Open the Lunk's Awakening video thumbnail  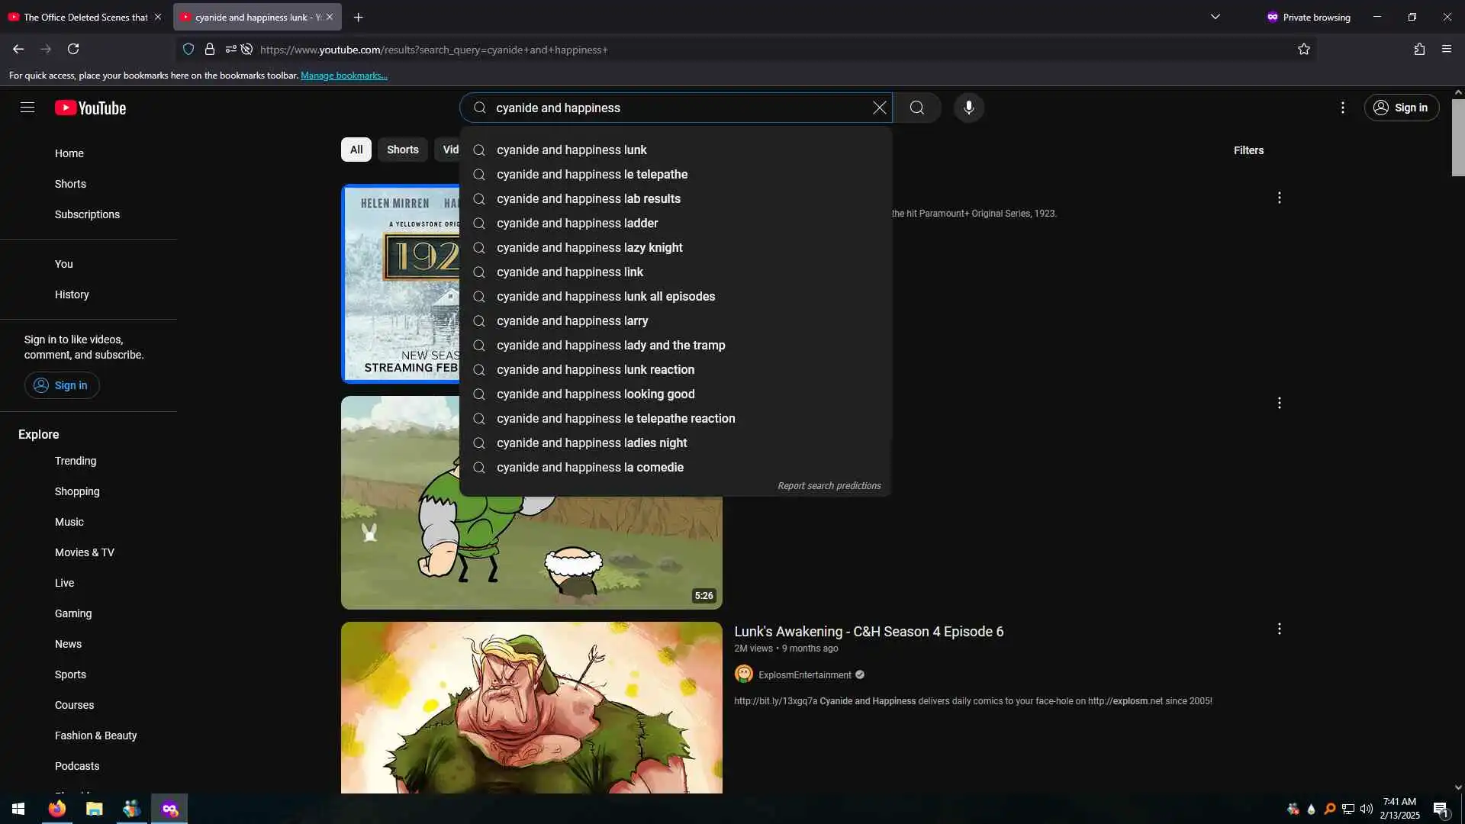click(x=531, y=707)
